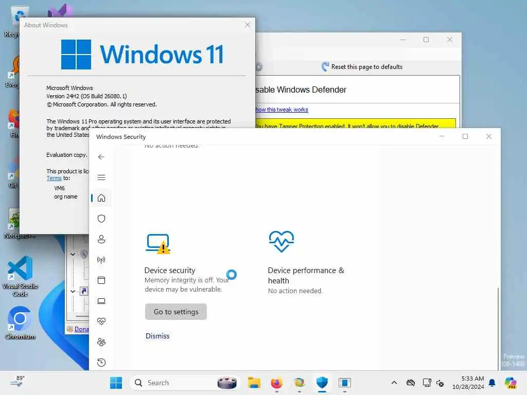The width and height of the screenshot is (527, 395).
Task: Collapse the lower tree node chevron in back window
Action: pyautogui.click(x=73, y=291)
